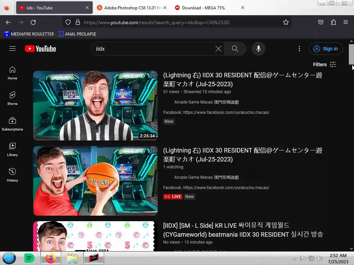The image size is (354, 265).
Task: Click the site padlock security icon
Action: (78, 22)
